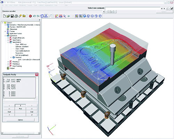Click End button in Toolpath Verify
This screenshot has height=139, width=174.
(x=32, y=112)
